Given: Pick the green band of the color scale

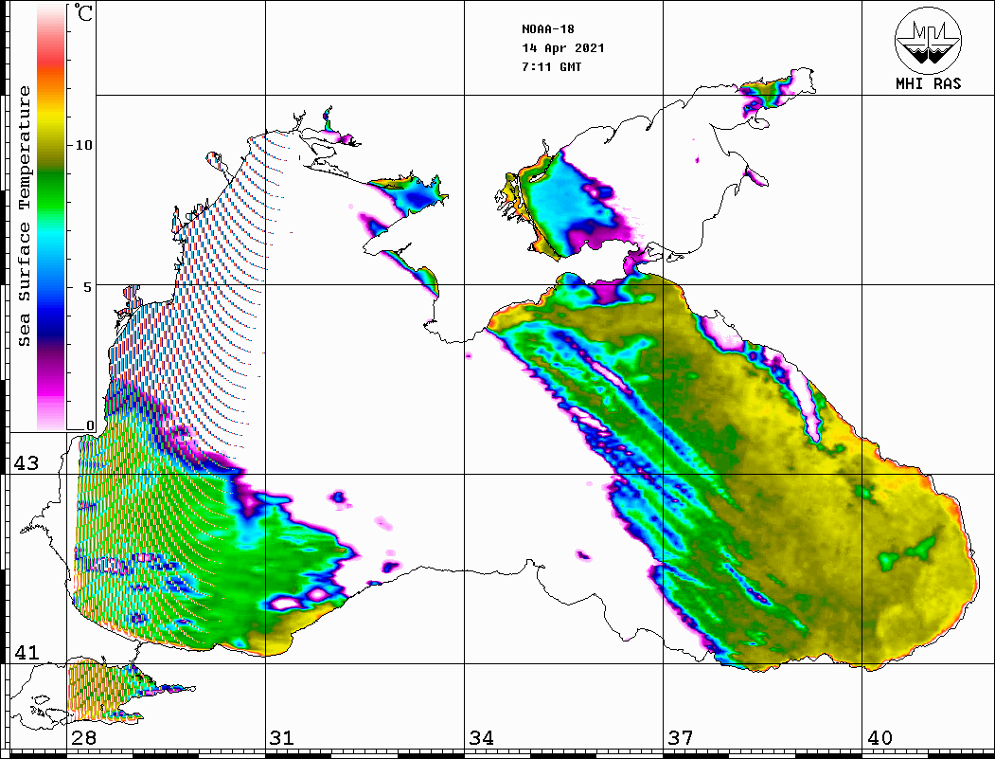Looking at the screenshot, I should (x=51, y=190).
